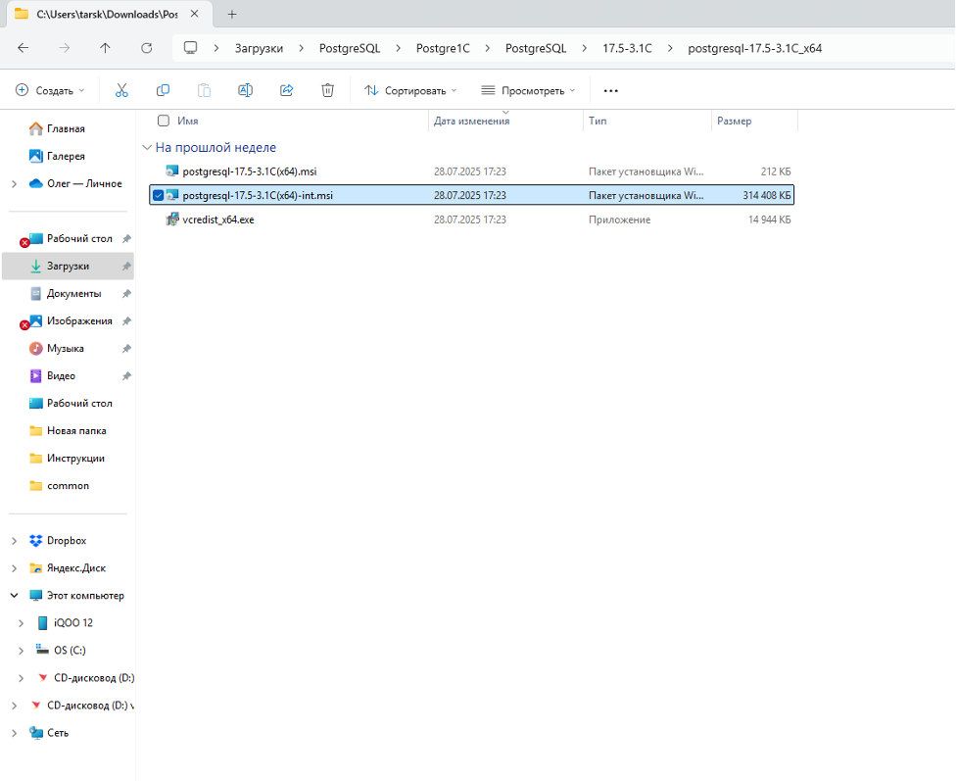Click the Copy icon in toolbar

pyautogui.click(x=163, y=90)
